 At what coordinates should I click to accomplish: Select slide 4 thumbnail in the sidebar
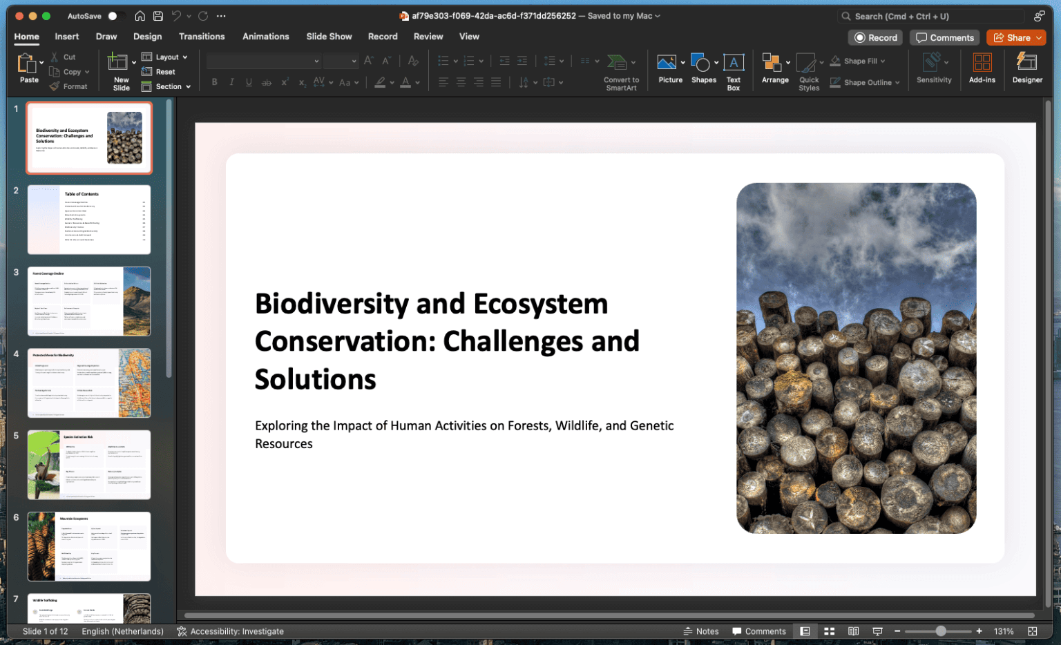(x=89, y=383)
